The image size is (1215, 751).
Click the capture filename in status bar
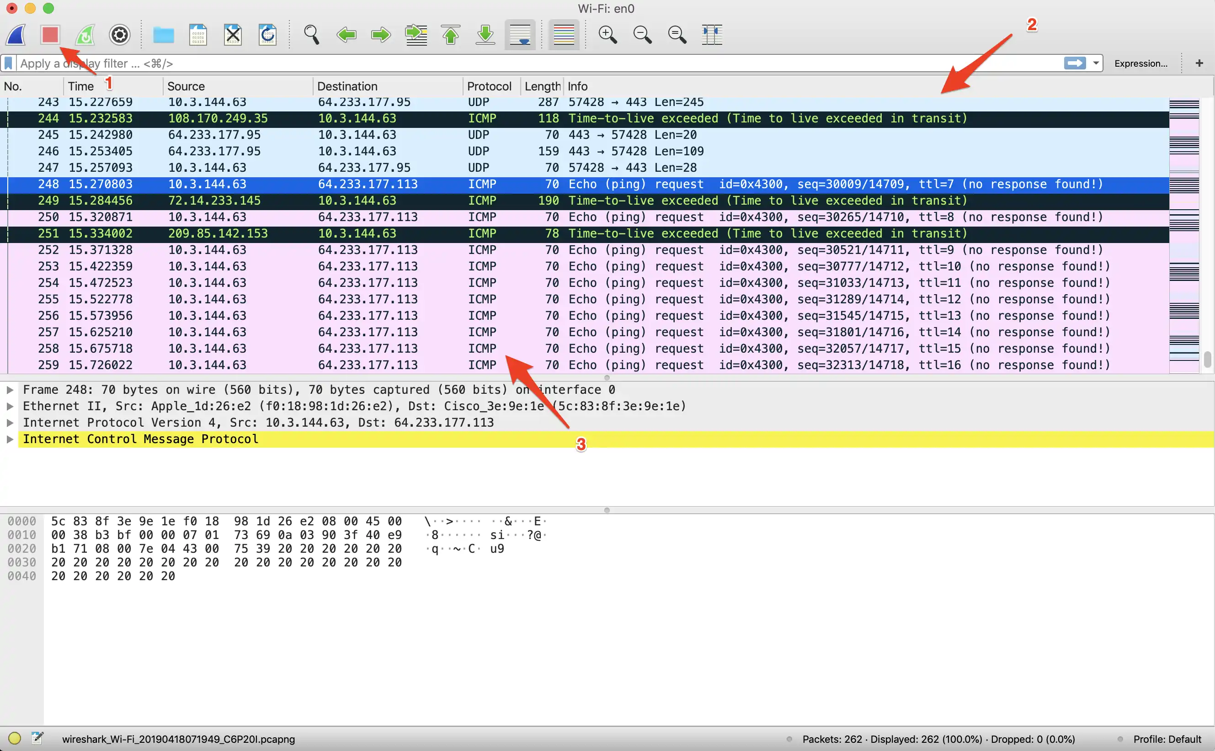tap(178, 739)
